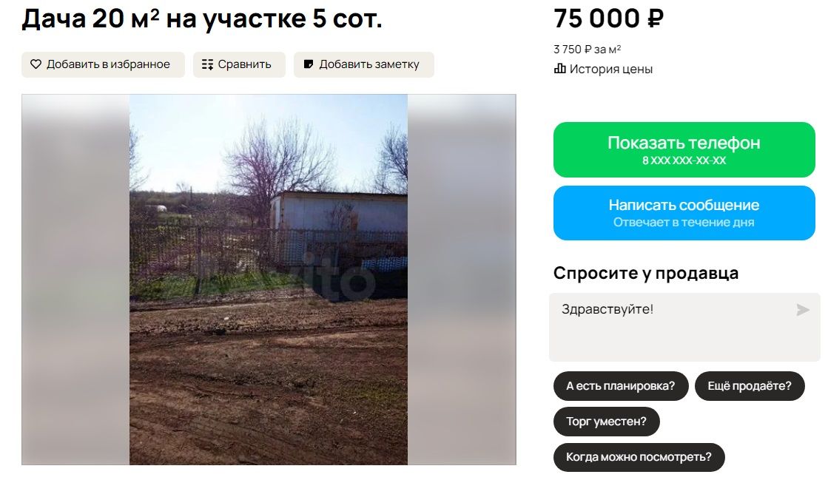Pick 'Когда можно посмотреть?' quick question
This screenshot has height=480, width=828.
[639, 457]
